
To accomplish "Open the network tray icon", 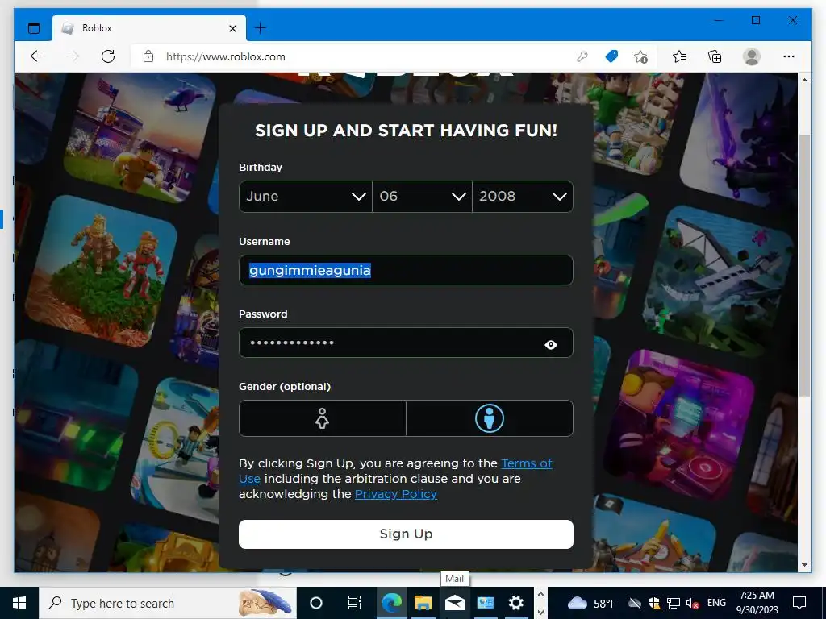I will 674,603.
